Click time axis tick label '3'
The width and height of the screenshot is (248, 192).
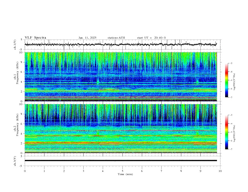[83, 171]
